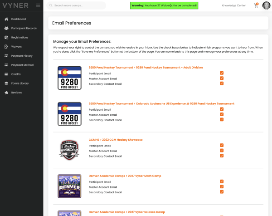Toggle Participant Email for CCM Hockey Showcase
This screenshot has width=272, height=216.
pos(222,145)
